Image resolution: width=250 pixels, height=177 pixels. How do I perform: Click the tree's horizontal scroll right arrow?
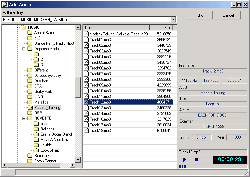[x=73, y=165]
